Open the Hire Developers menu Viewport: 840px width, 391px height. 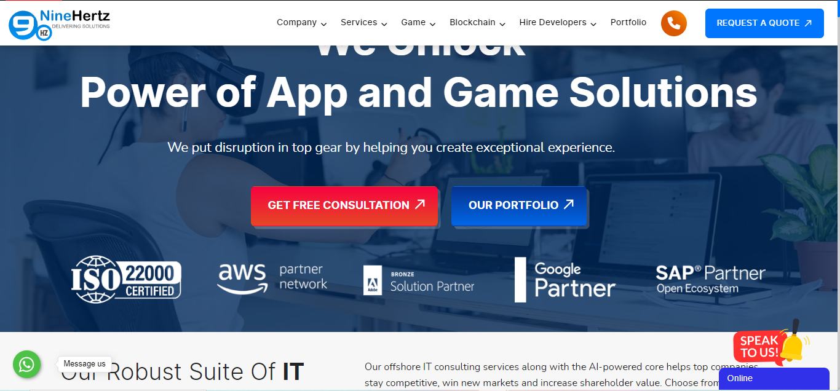[x=558, y=23]
